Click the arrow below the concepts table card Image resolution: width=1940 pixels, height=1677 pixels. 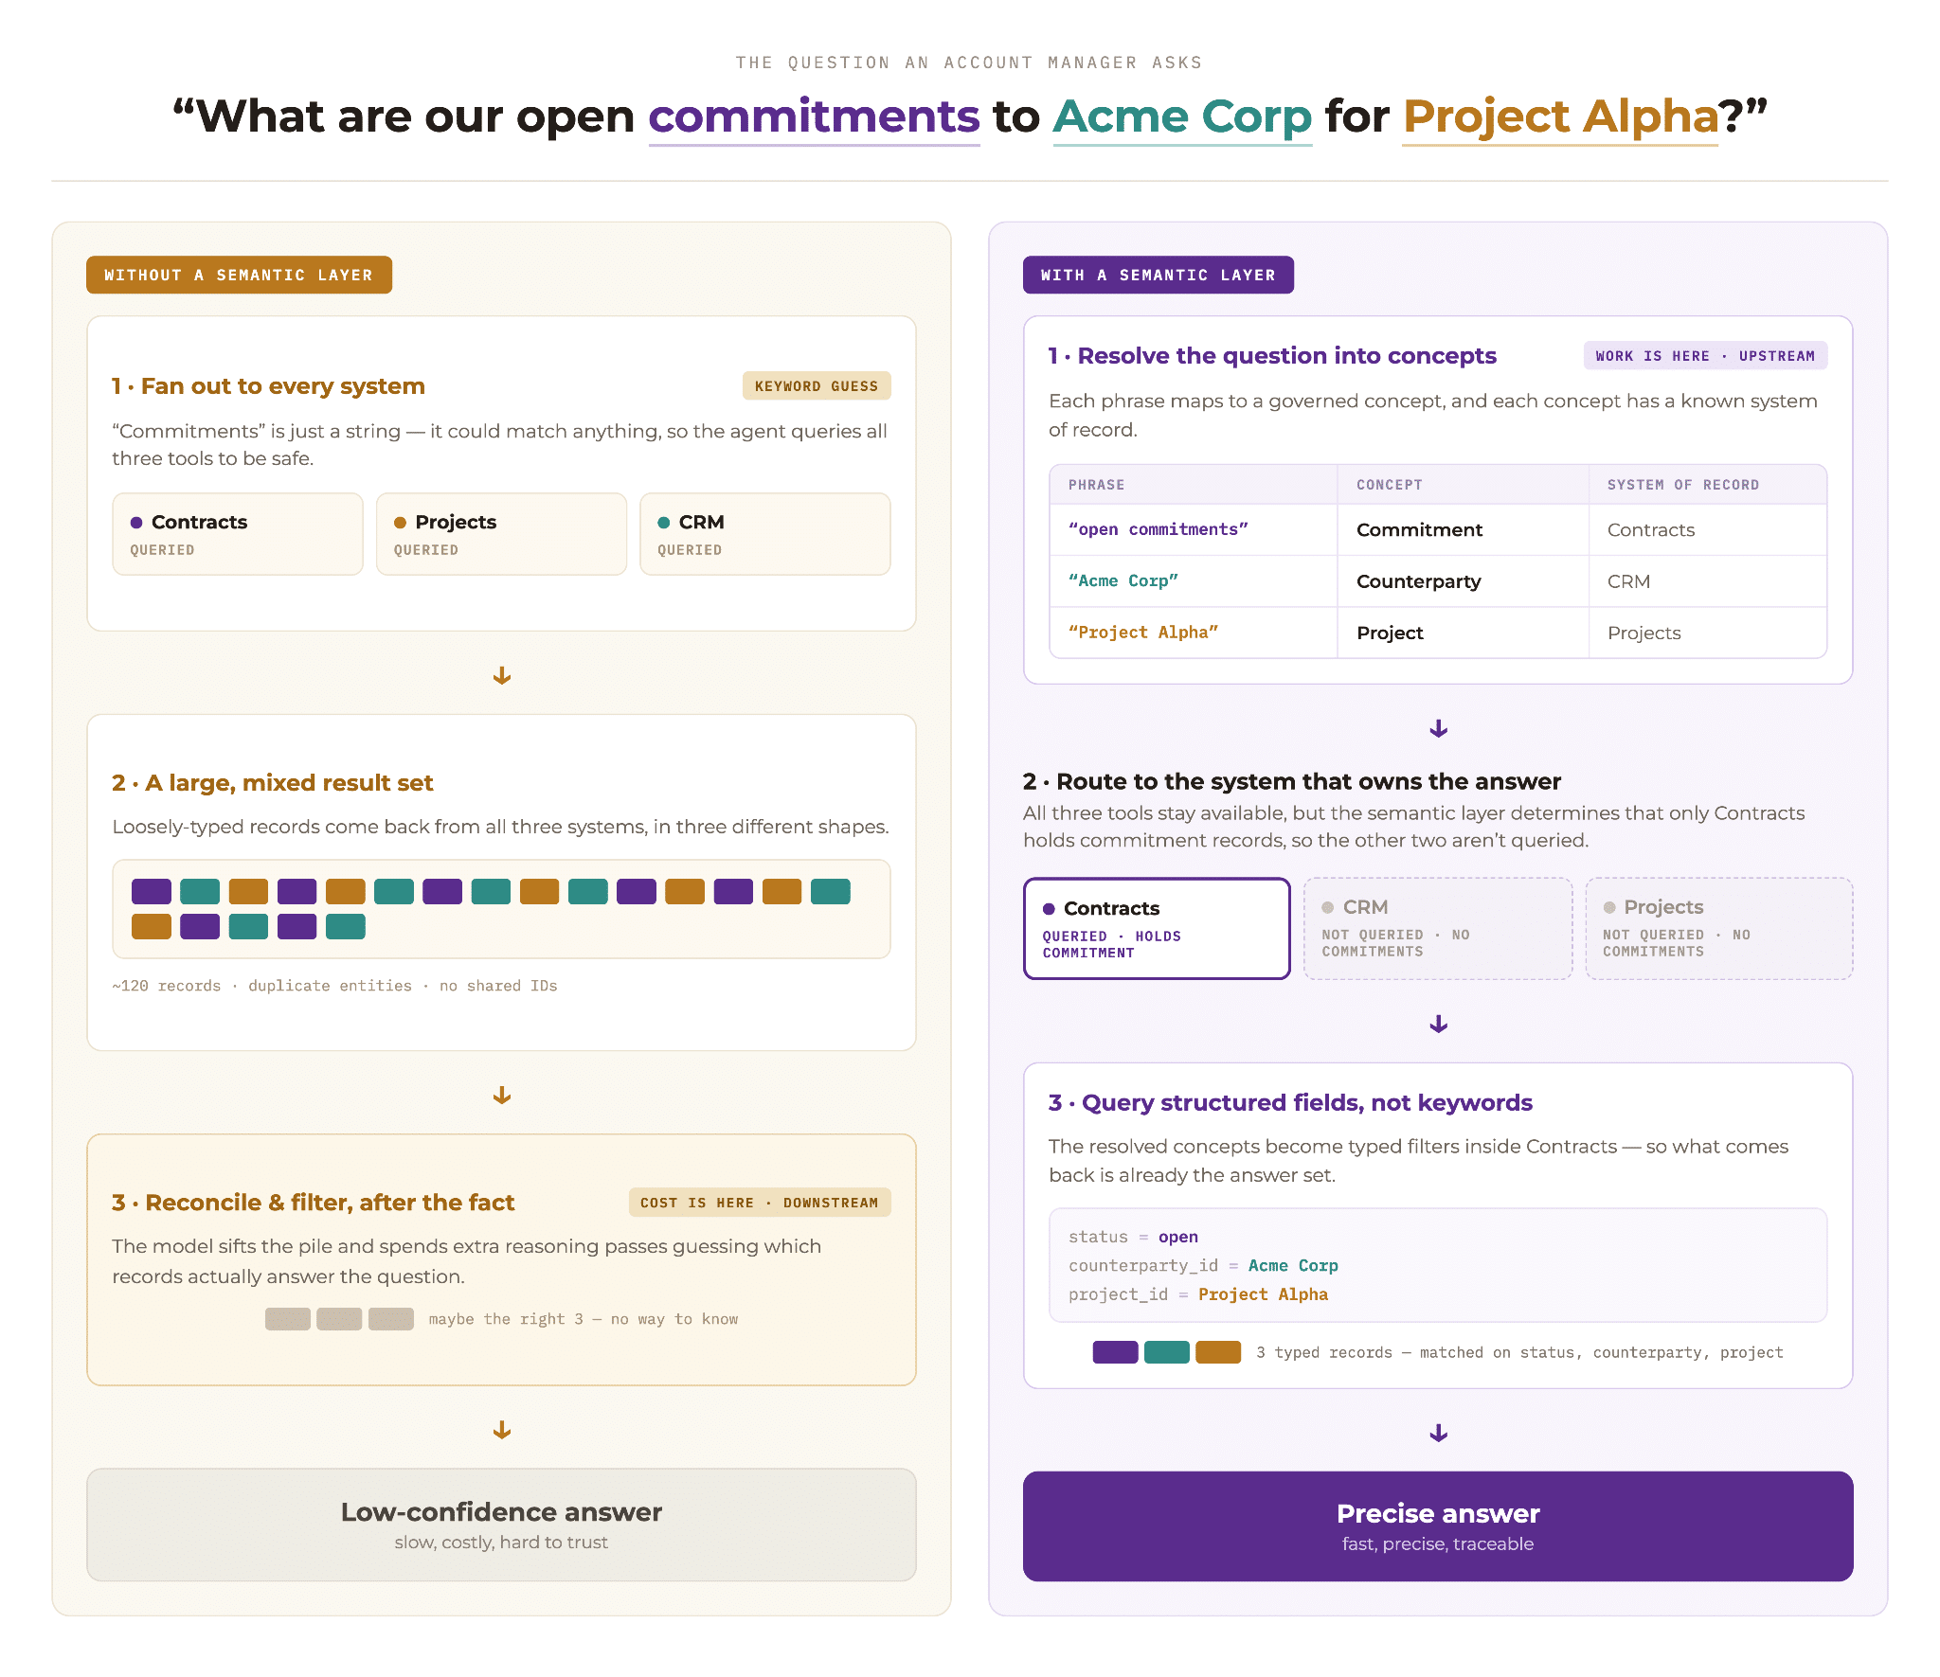point(1438,728)
